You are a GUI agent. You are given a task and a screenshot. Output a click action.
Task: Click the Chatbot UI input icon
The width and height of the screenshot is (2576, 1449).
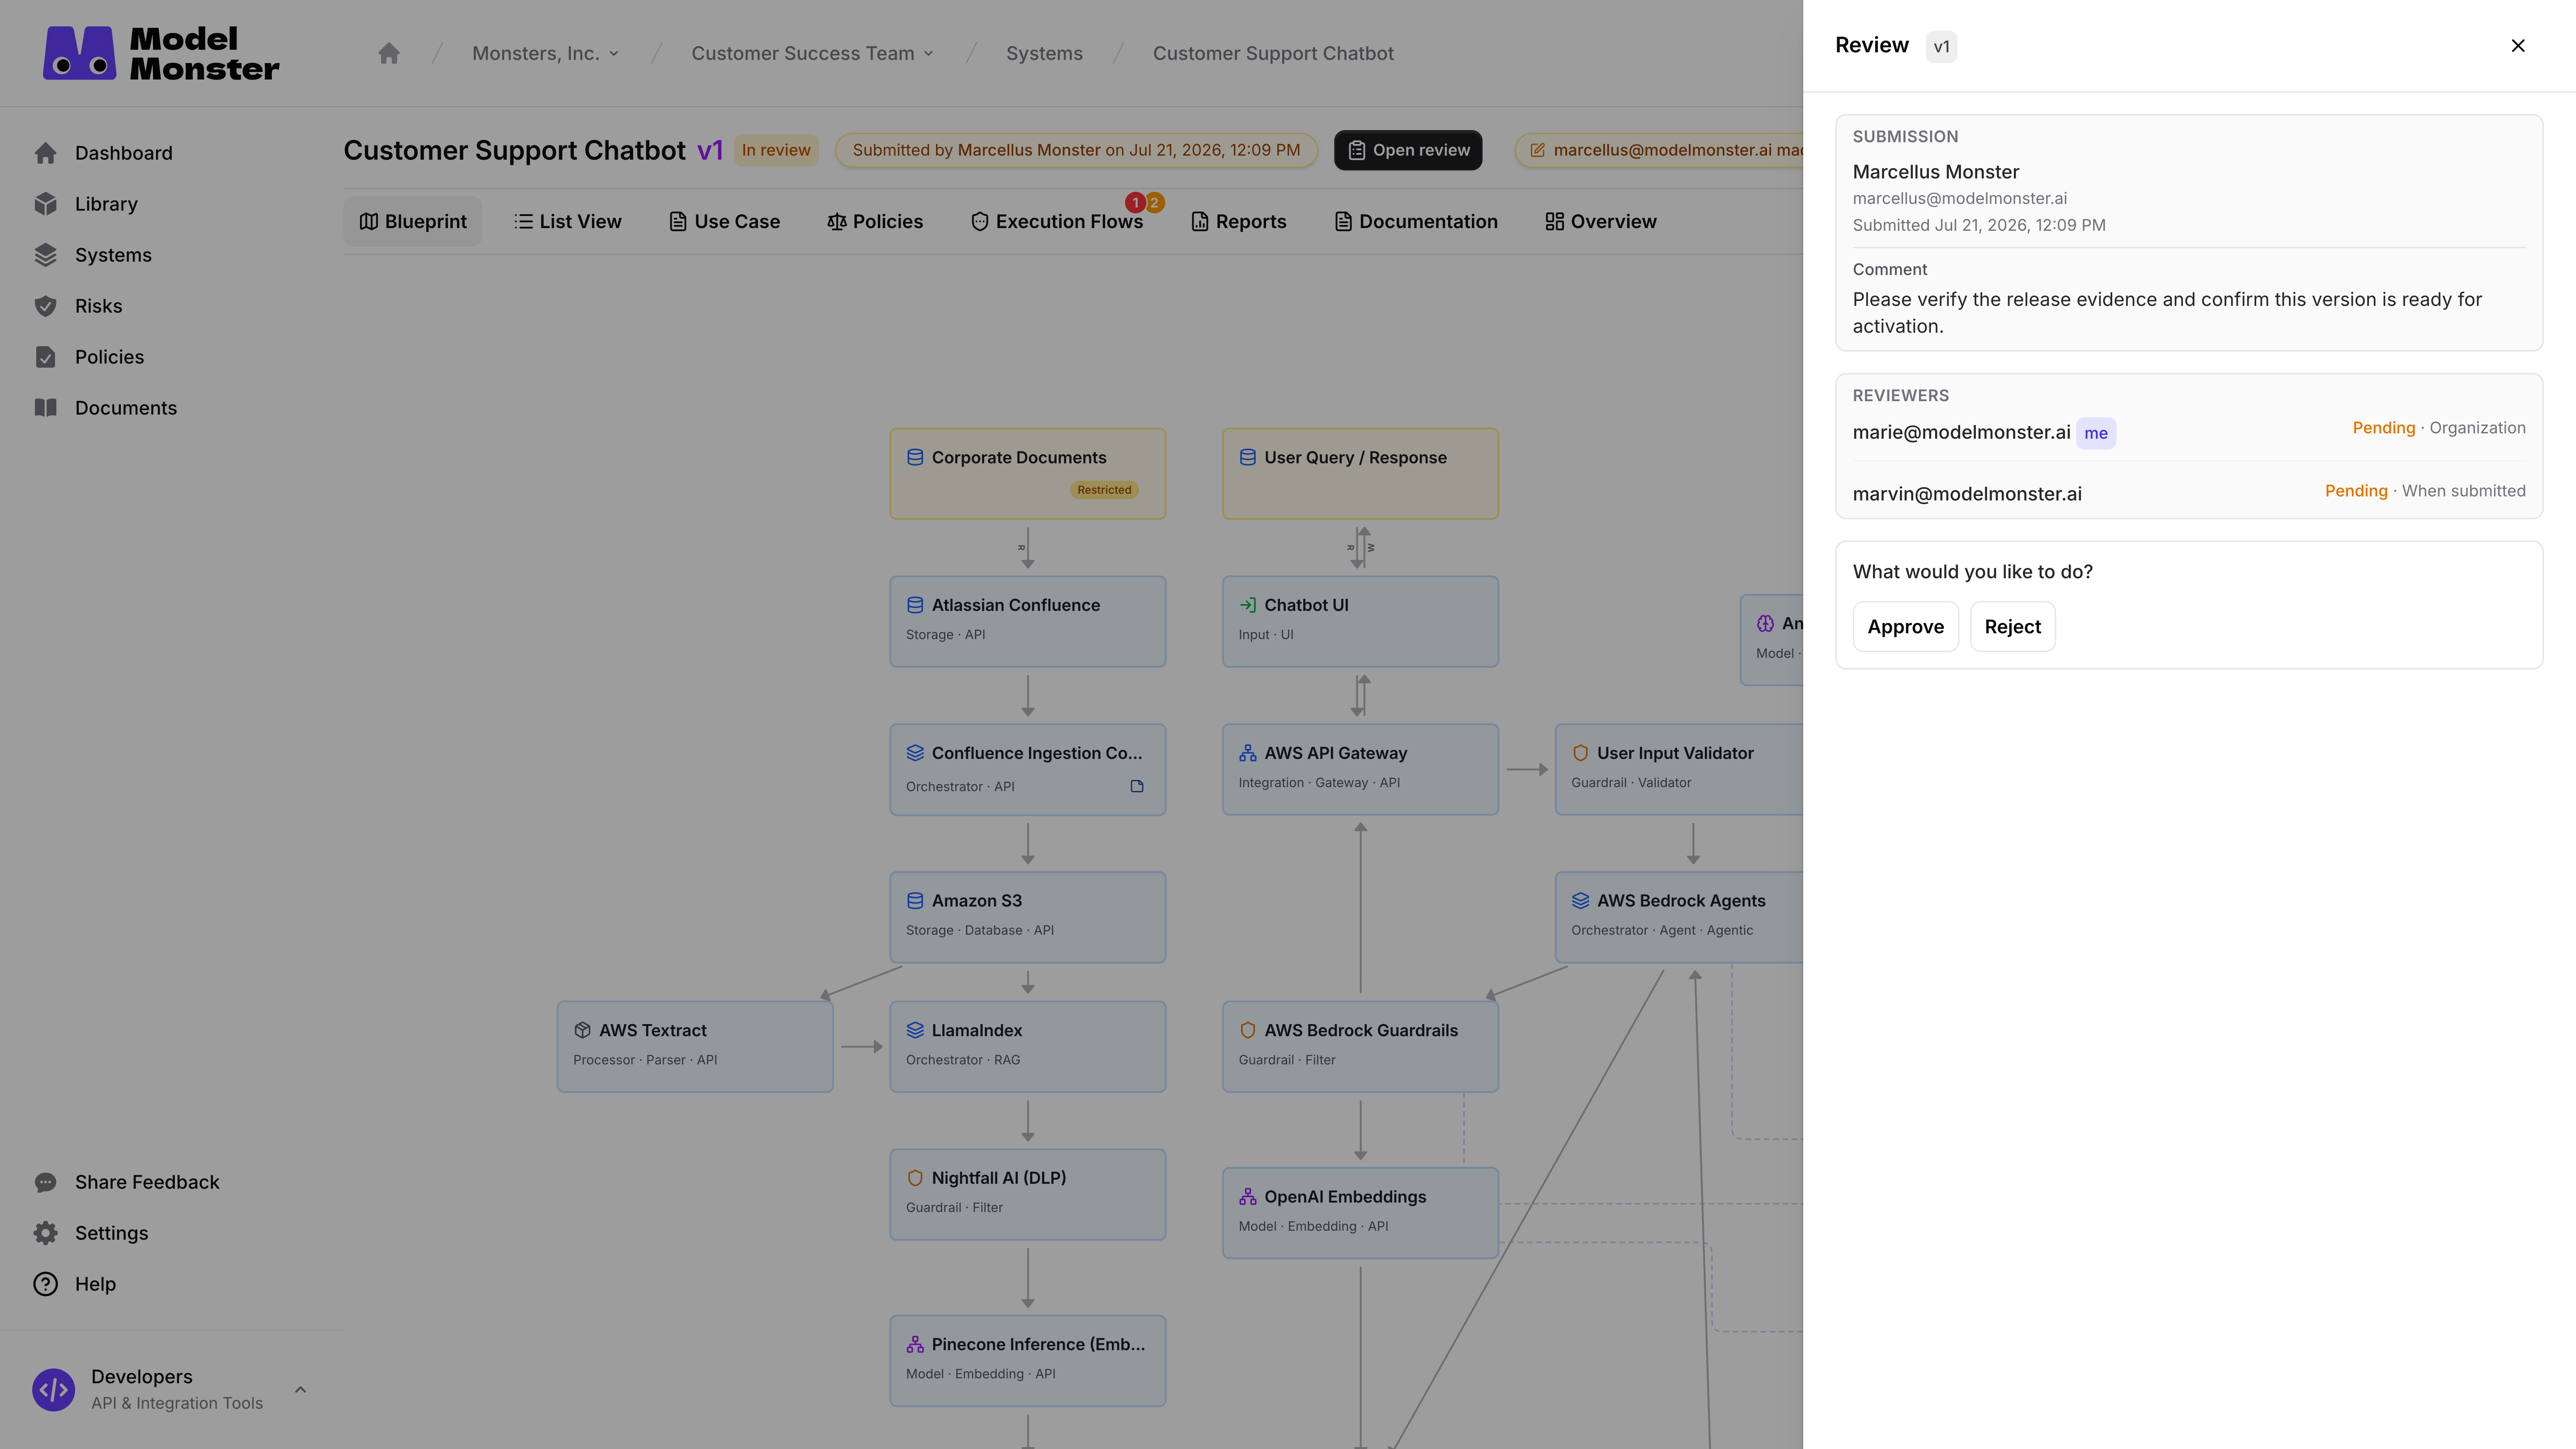[1248, 605]
